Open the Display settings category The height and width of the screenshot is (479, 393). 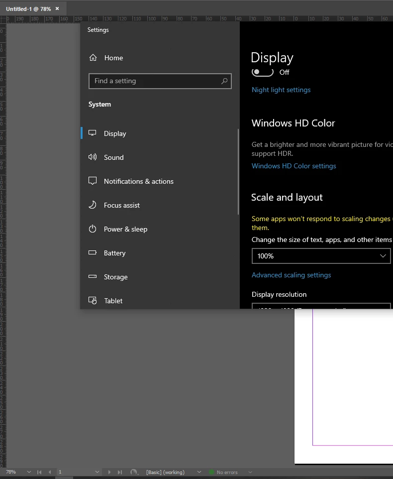coord(159,133)
